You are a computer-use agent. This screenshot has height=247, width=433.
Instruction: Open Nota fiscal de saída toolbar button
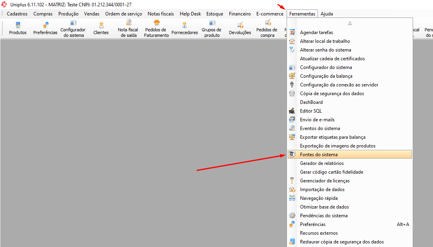pos(129,28)
